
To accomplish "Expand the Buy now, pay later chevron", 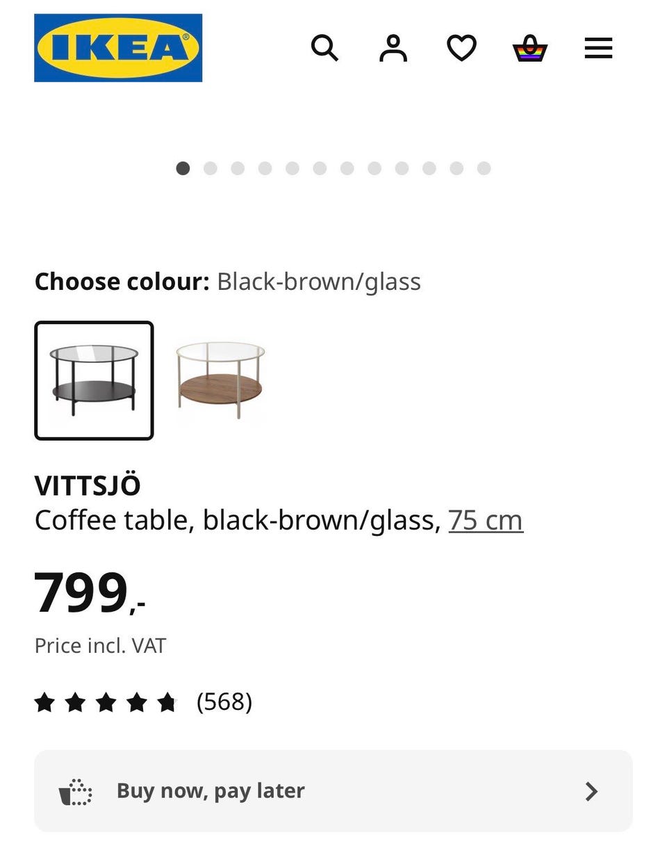I will pos(591,791).
